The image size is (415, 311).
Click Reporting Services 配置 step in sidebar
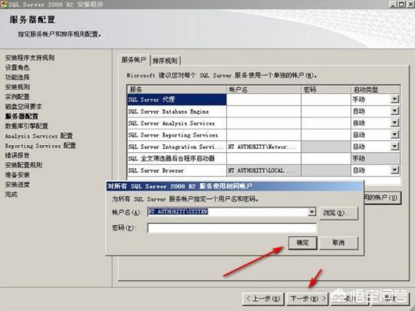pyautogui.click(x=40, y=146)
